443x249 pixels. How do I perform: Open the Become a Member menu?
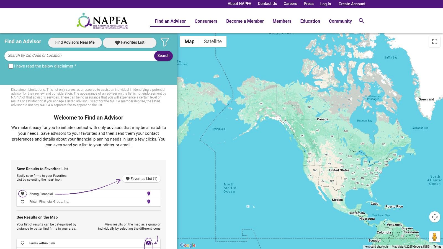(x=245, y=21)
